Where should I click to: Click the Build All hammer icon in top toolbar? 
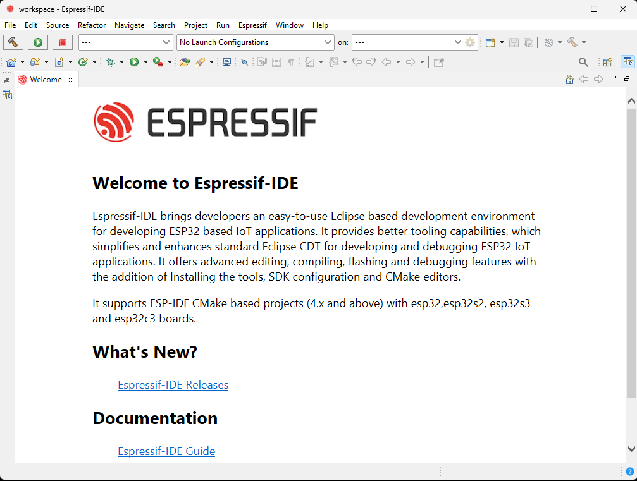(572, 42)
